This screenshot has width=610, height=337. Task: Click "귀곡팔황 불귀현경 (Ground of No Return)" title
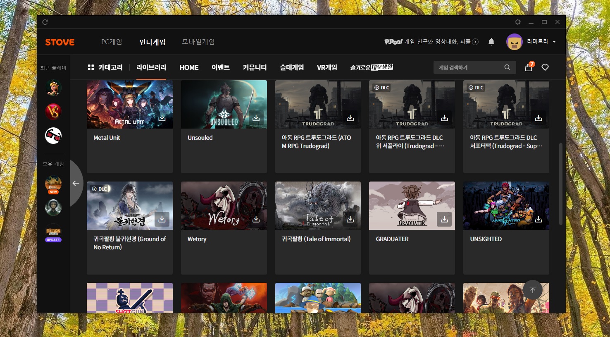pyautogui.click(x=130, y=243)
